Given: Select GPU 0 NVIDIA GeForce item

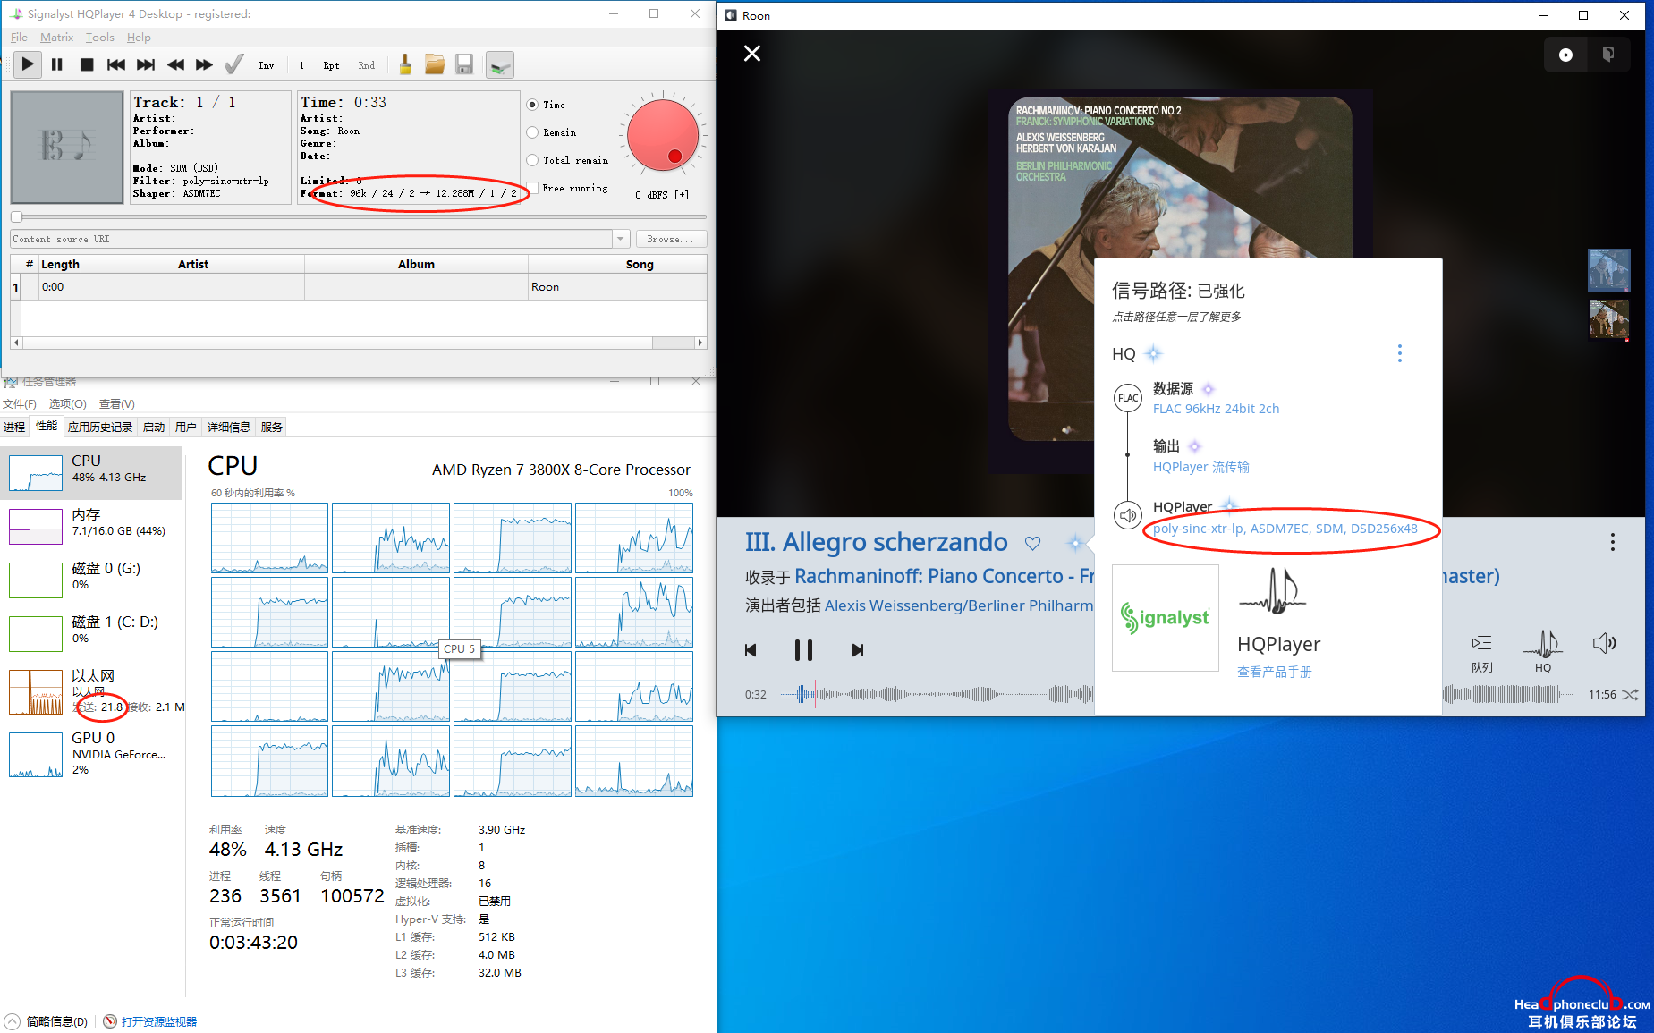Looking at the screenshot, I should tap(93, 754).
